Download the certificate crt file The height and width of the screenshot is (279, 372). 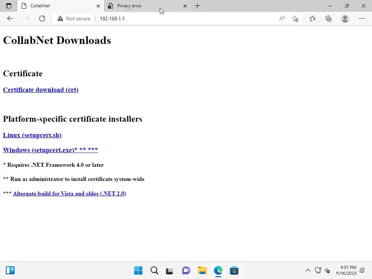(x=41, y=90)
